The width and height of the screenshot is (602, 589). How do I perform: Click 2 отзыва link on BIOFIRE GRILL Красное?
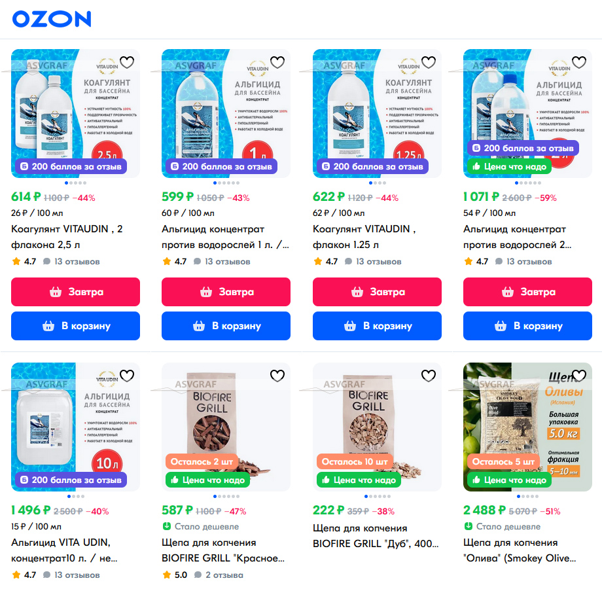pos(219,575)
